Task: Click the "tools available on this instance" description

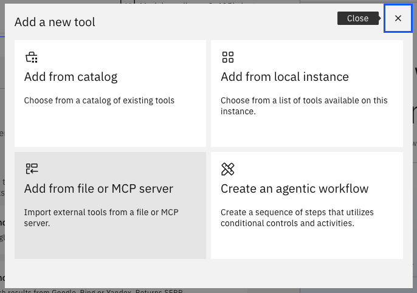Action: point(304,106)
